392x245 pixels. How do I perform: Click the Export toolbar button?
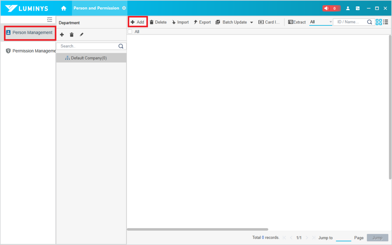[202, 22]
